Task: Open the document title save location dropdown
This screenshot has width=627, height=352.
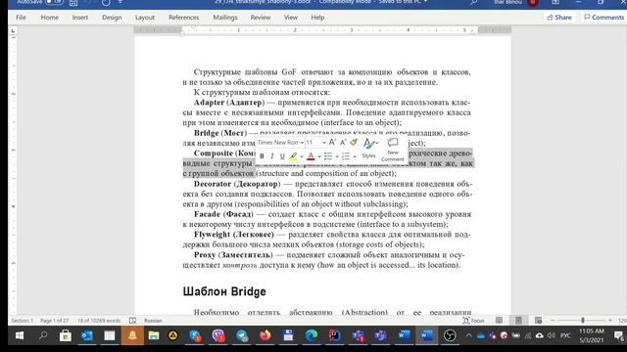Action: (425, 2)
